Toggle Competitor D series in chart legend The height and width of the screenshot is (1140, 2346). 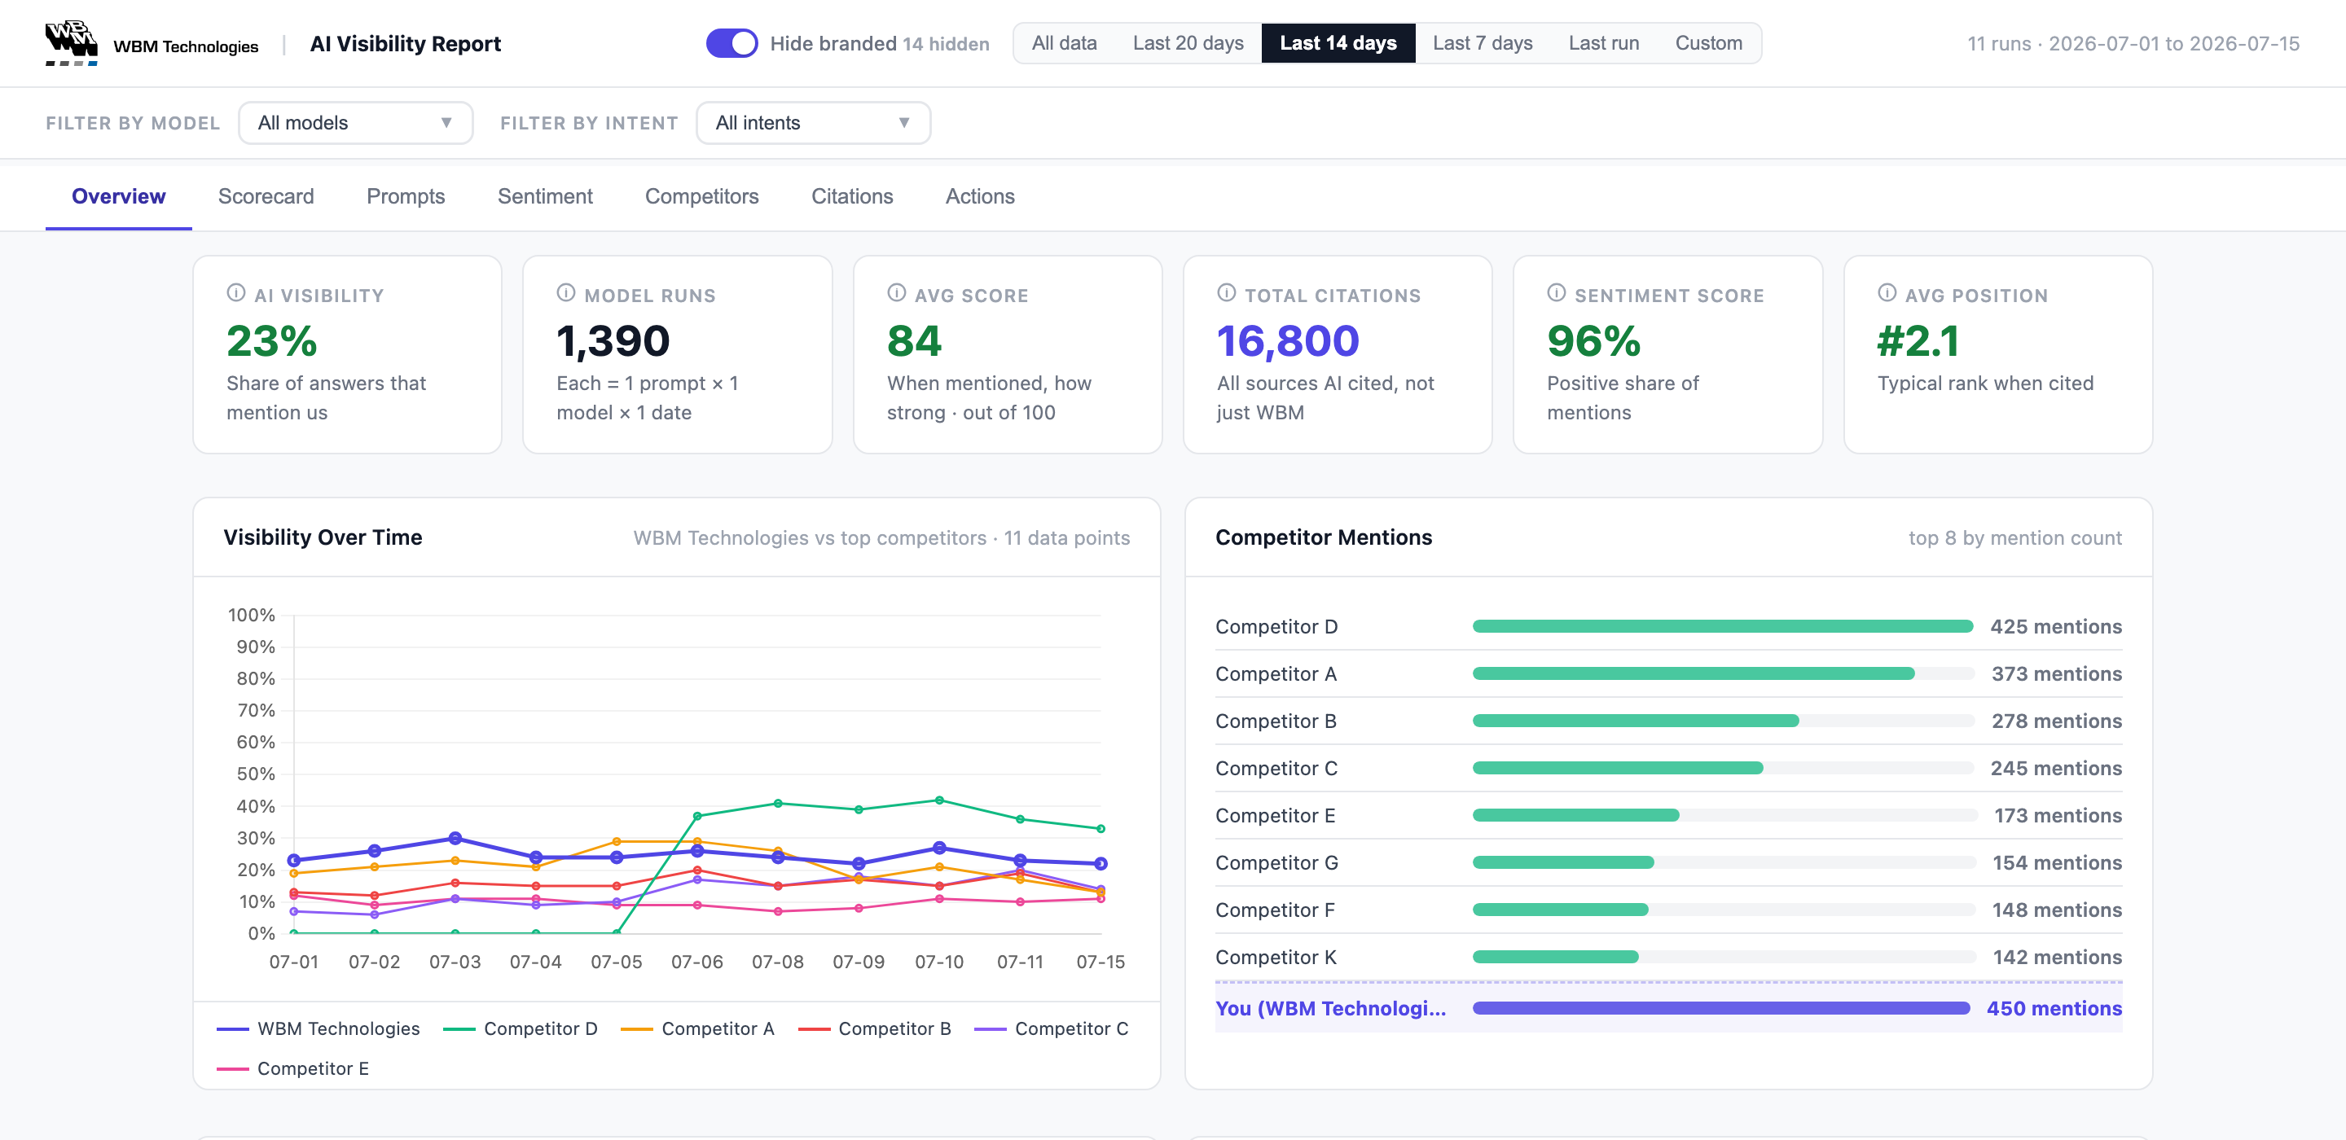tap(520, 1029)
